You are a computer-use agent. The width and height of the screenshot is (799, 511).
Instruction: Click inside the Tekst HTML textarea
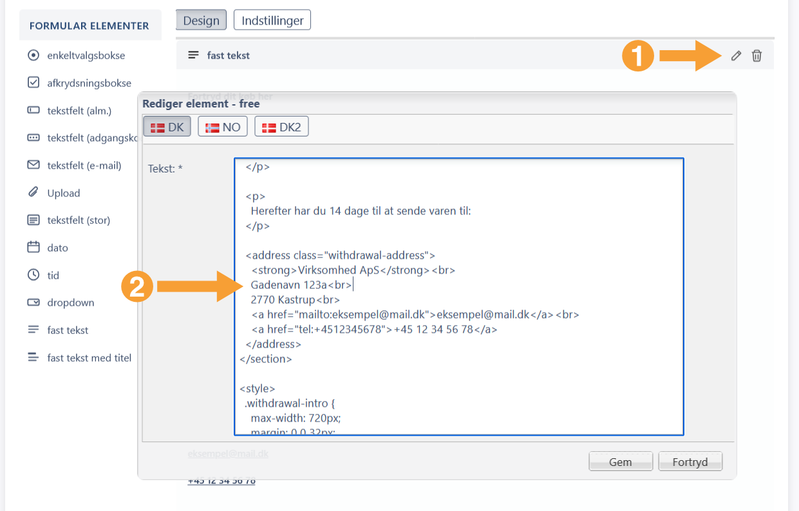click(x=458, y=297)
